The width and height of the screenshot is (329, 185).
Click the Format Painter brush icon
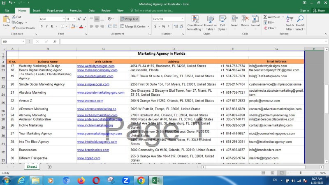tap(14, 28)
